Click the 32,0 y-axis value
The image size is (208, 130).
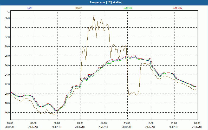tap(8, 37)
